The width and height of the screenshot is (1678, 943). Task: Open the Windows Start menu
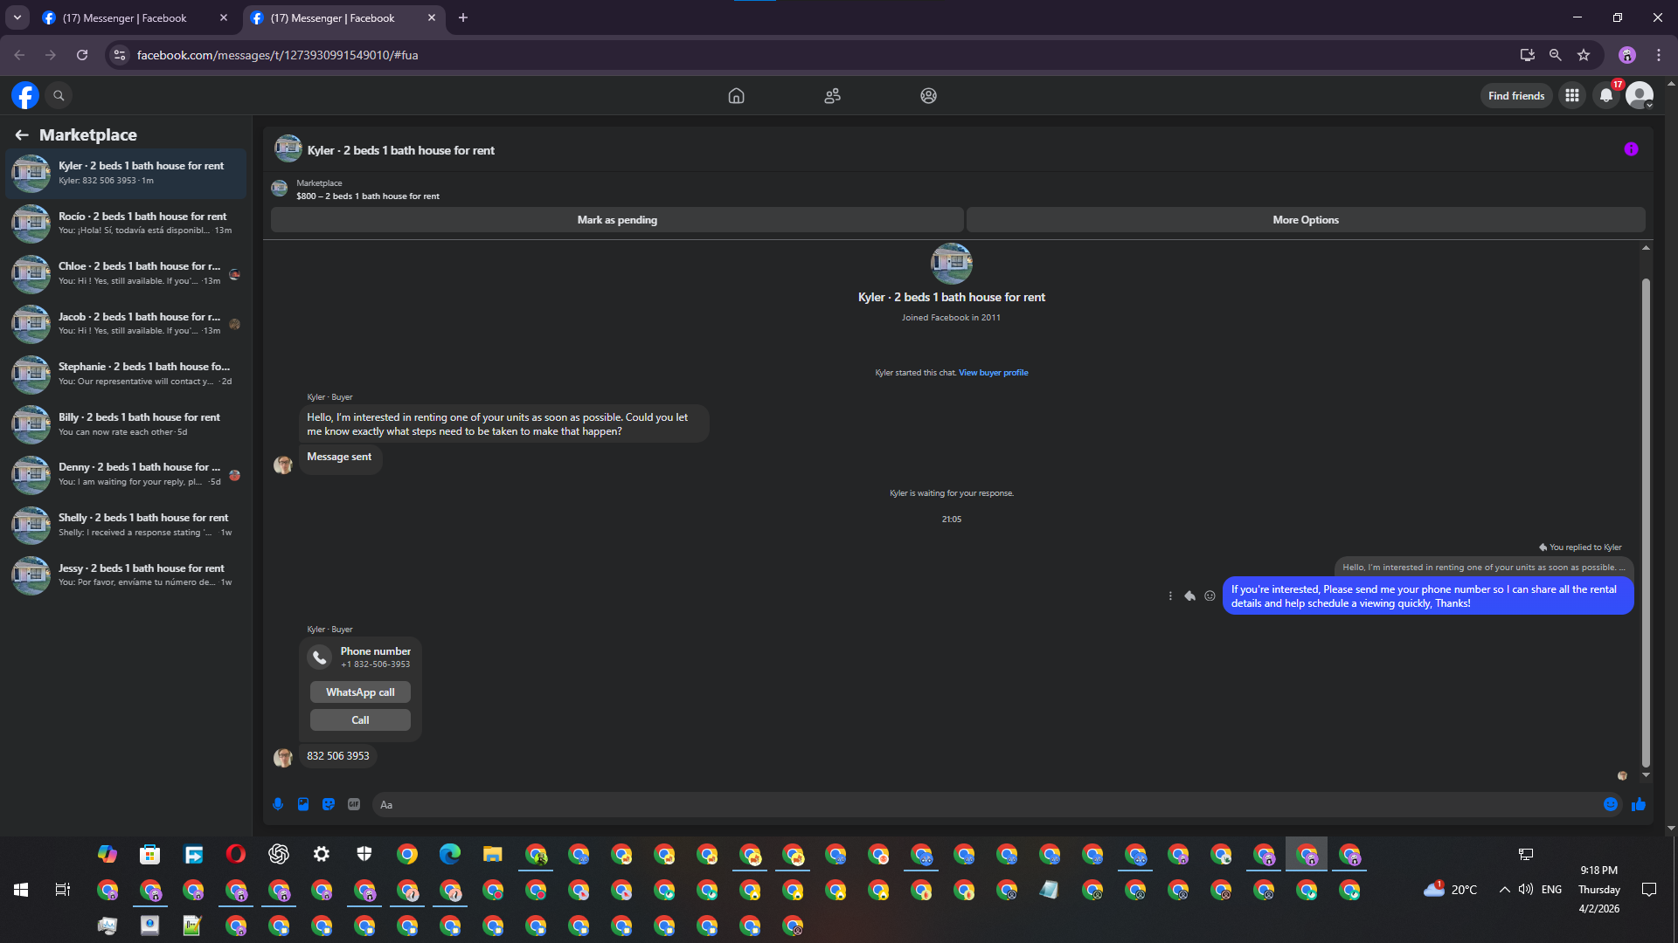pyautogui.click(x=21, y=890)
